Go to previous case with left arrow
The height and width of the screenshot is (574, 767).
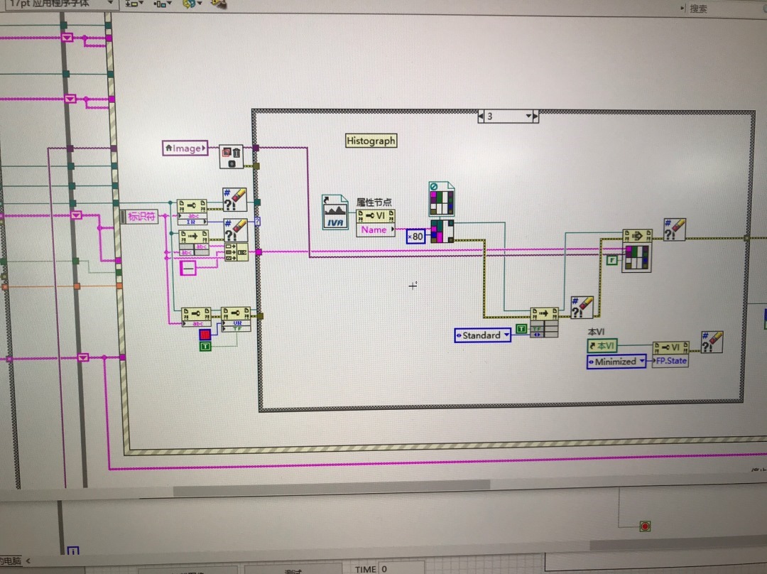pos(481,117)
